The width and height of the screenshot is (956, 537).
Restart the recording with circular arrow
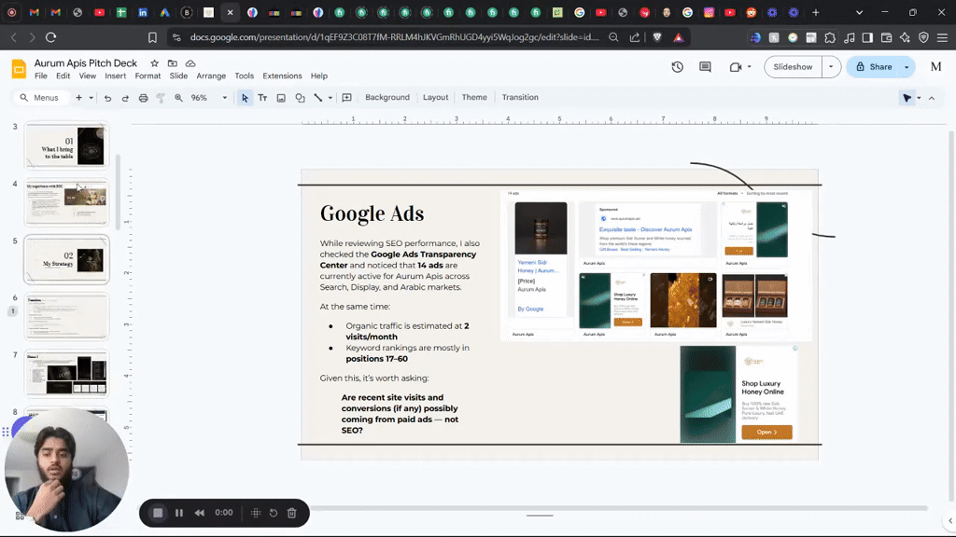click(274, 513)
